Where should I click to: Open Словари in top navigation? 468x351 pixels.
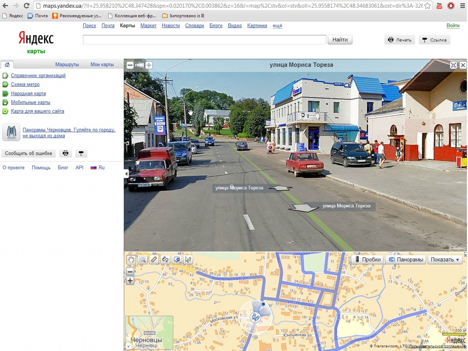[x=195, y=26]
